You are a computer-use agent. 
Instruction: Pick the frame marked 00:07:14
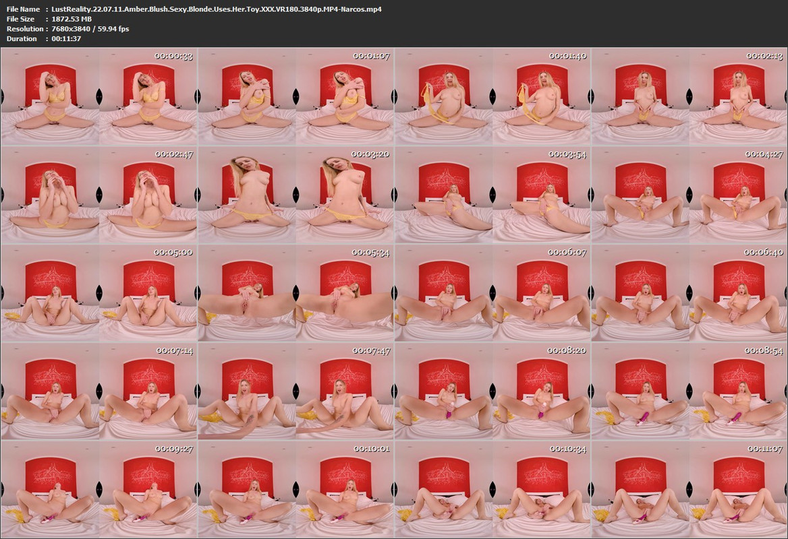point(99,391)
